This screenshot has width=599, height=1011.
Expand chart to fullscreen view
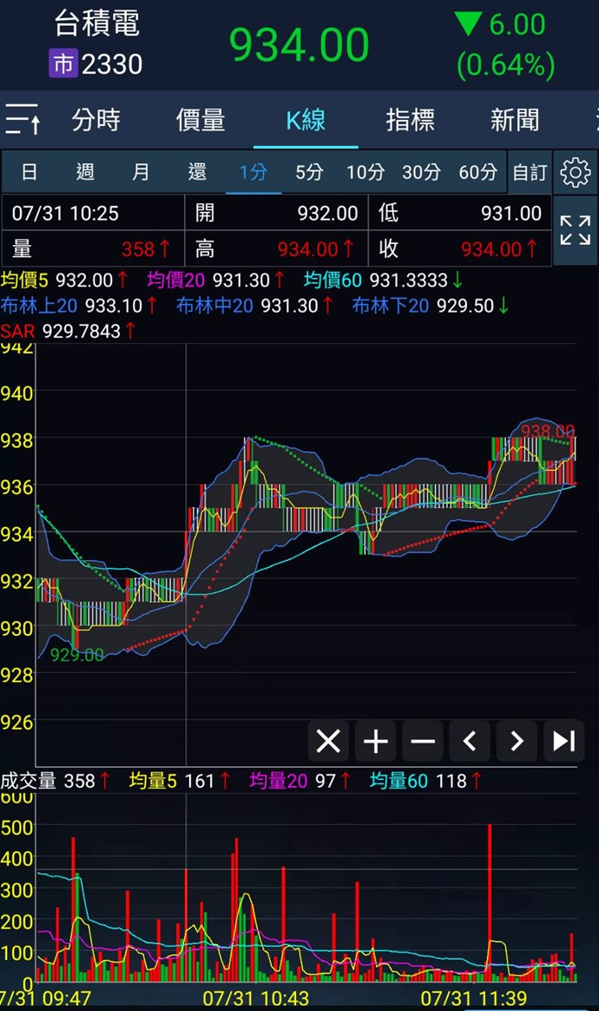[x=575, y=231]
